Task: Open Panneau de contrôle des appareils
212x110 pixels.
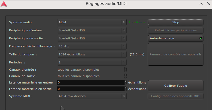Action: click(x=176, y=54)
